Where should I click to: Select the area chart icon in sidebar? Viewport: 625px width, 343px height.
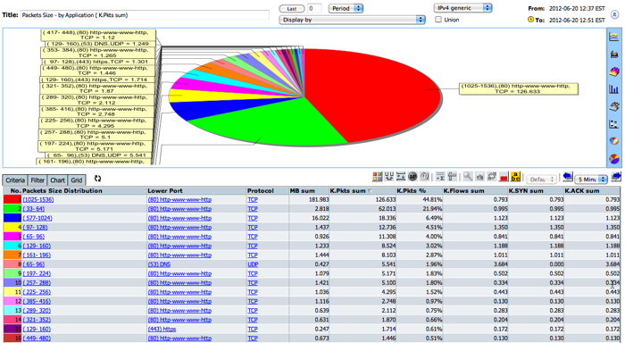pyautogui.click(x=614, y=54)
